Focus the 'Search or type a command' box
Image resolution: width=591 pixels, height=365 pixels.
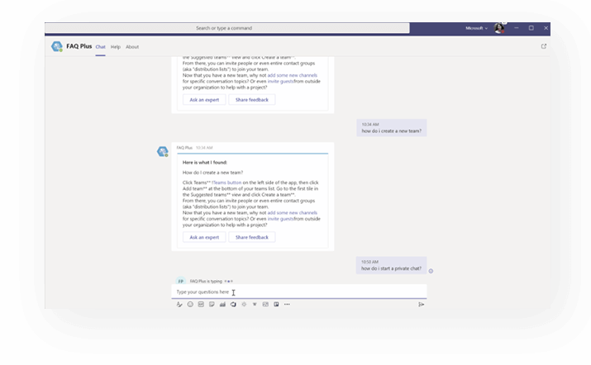(227, 28)
